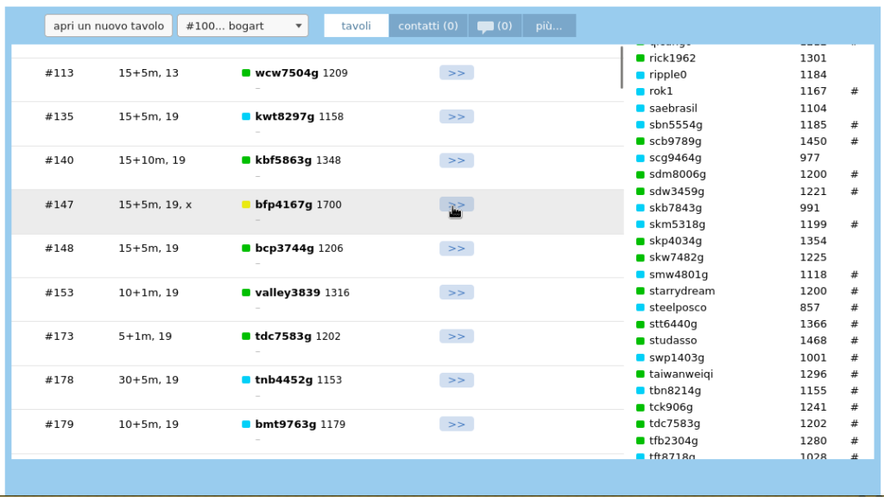Click taiwanweiqi in the player list
Screen dimensions: 884x497
click(681, 374)
